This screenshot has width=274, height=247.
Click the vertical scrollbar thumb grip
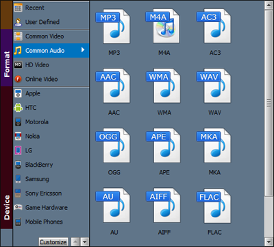[269, 103]
